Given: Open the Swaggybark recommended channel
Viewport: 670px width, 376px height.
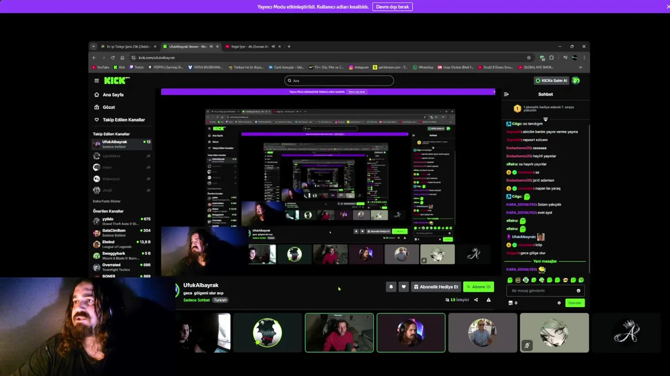Looking at the screenshot, I should pos(122,256).
